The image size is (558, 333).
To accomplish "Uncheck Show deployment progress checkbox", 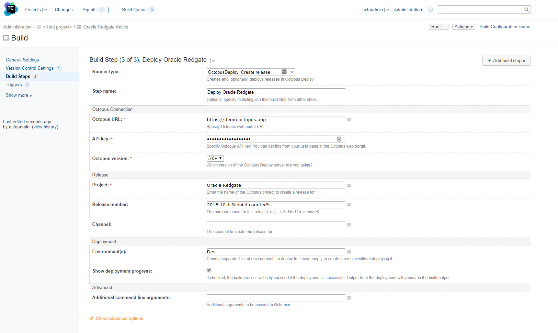I will (209, 271).
